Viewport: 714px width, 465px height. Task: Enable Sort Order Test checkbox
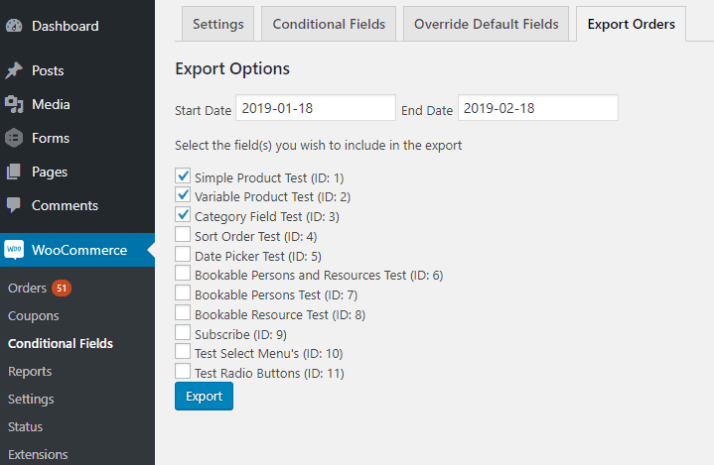tap(183, 235)
